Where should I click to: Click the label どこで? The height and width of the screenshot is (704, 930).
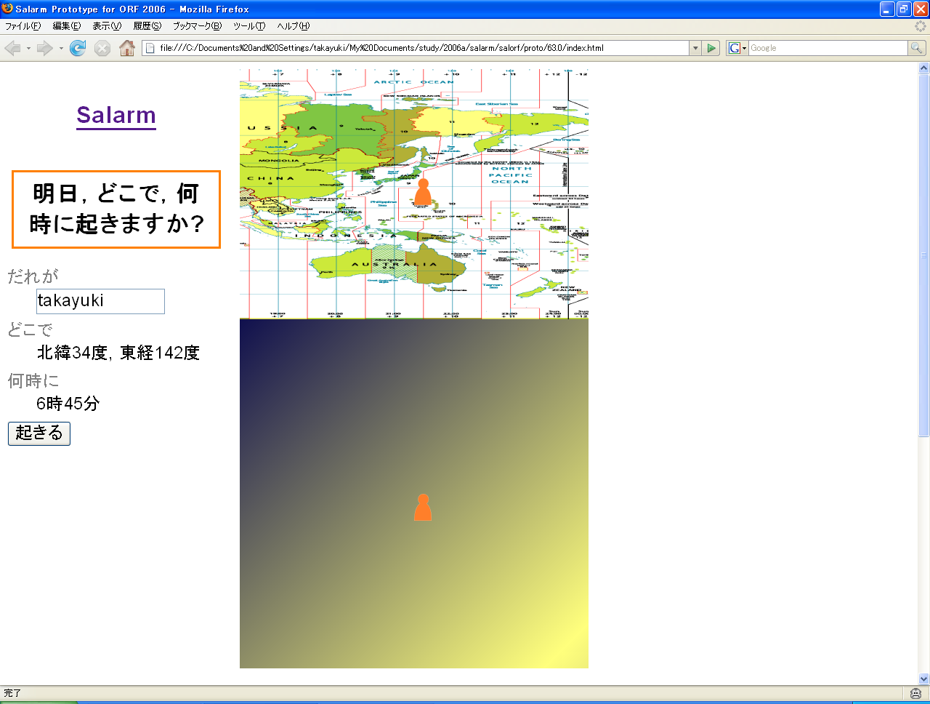[x=31, y=330]
